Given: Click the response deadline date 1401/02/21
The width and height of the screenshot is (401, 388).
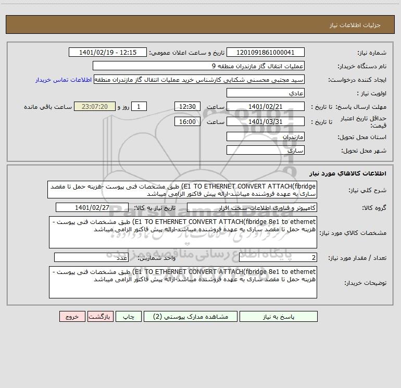Looking at the screenshot, I should pyautogui.click(x=266, y=106).
